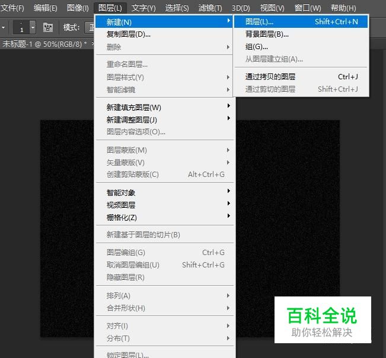Open the 滤镜(T) menu
Image resolution: width=386 pixels, height=358 pixels.
tap(210, 8)
